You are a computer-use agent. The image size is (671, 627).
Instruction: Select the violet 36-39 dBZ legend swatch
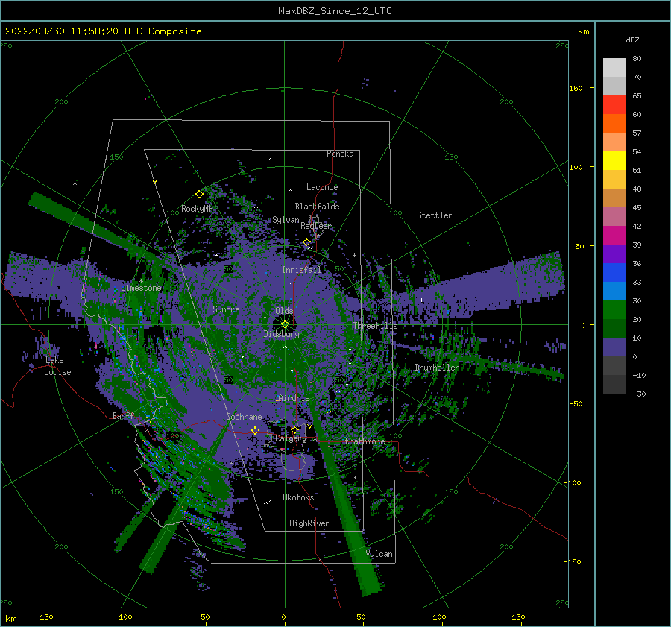click(x=614, y=253)
